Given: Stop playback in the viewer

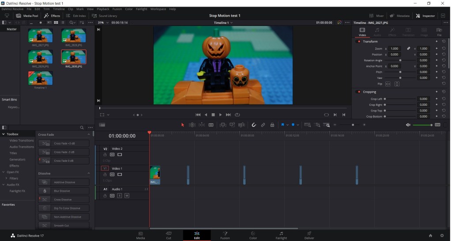Looking at the screenshot, I should point(213,115).
